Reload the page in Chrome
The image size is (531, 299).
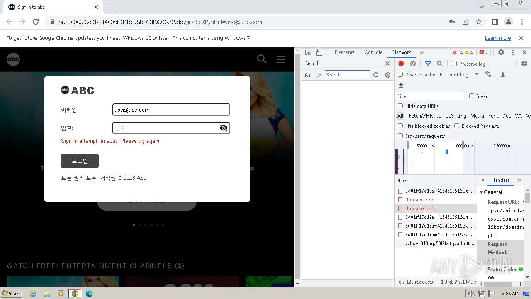click(x=36, y=22)
